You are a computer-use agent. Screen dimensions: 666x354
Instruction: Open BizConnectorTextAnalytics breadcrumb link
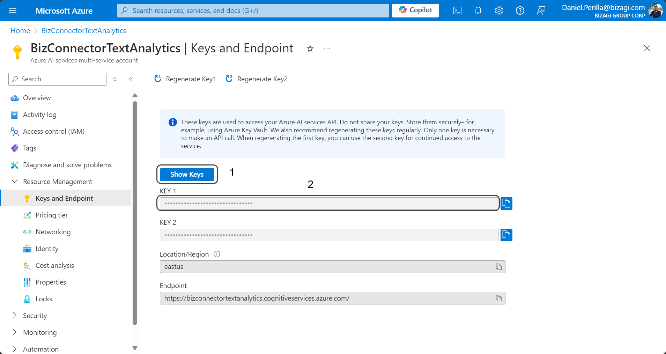pos(84,31)
